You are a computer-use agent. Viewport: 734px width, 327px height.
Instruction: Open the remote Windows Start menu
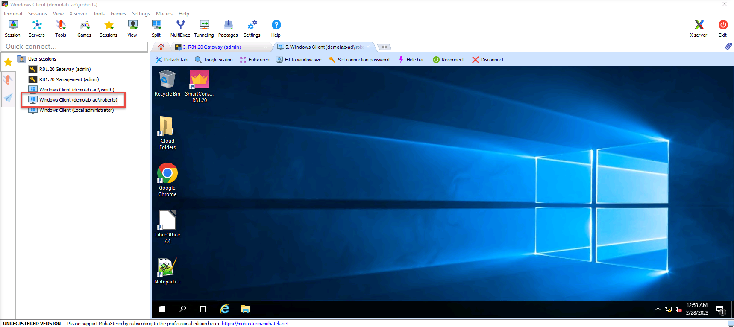[162, 309]
